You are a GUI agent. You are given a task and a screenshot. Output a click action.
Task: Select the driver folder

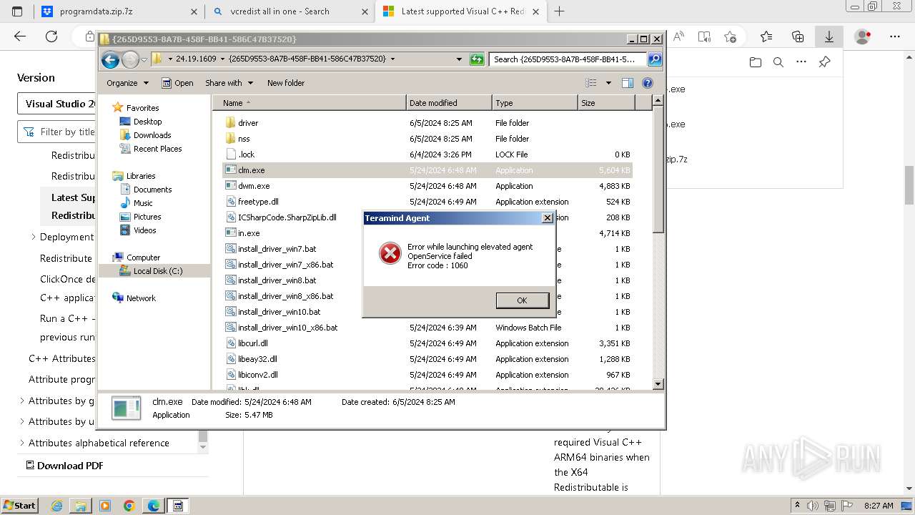click(x=247, y=123)
